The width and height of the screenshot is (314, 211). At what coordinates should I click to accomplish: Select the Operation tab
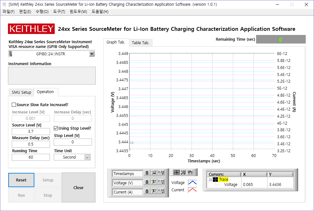46,92
